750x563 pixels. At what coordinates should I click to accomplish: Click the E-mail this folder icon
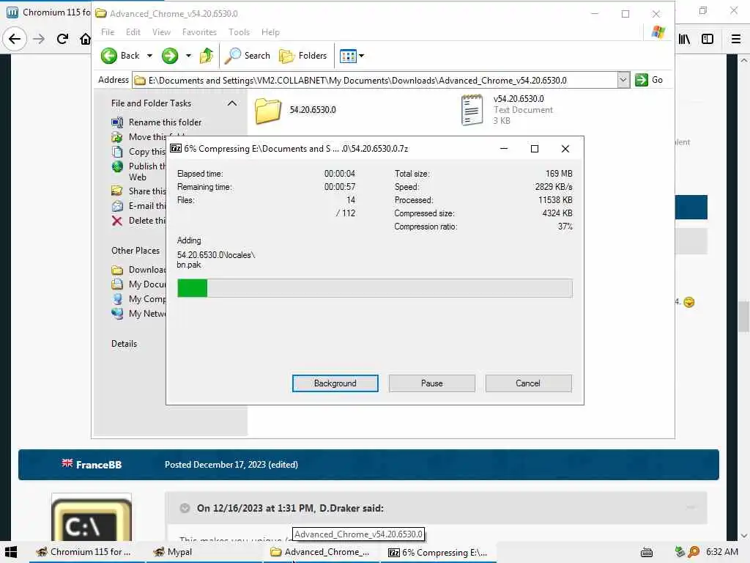pos(117,206)
